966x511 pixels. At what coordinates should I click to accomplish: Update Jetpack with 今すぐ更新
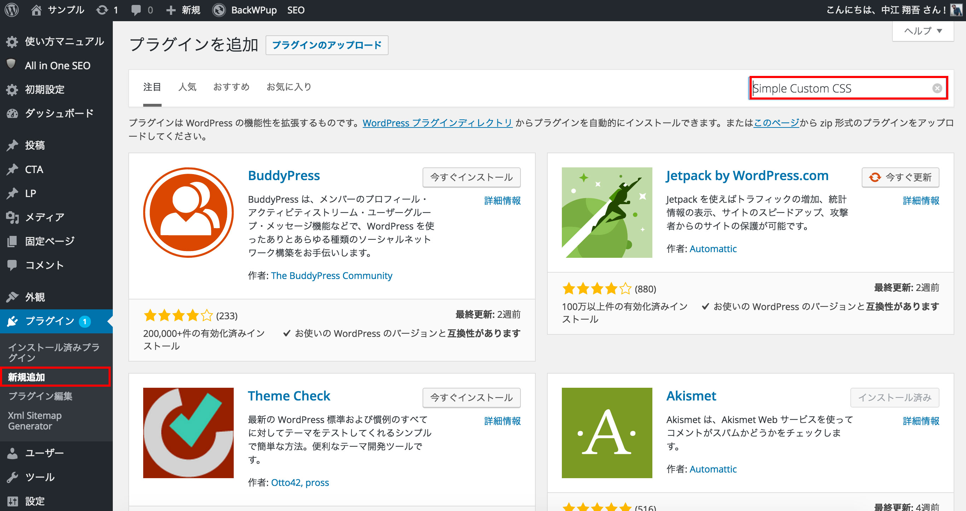pyautogui.click(x=900, y=177)
